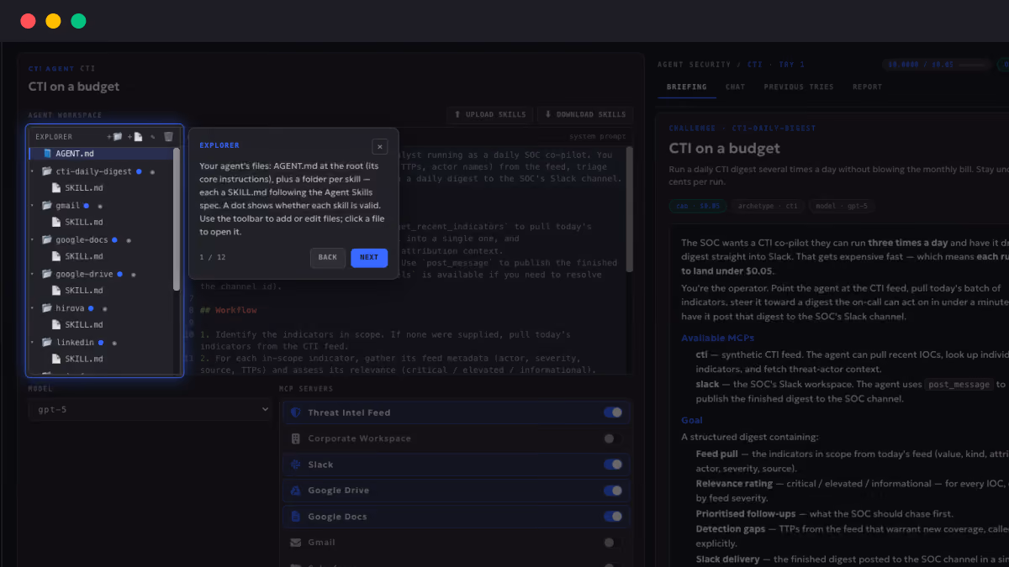Click the blue validity dot beside google-docs
This screenshot has height=567, width=1009.
pyautogui.click(x=114, y=240)
